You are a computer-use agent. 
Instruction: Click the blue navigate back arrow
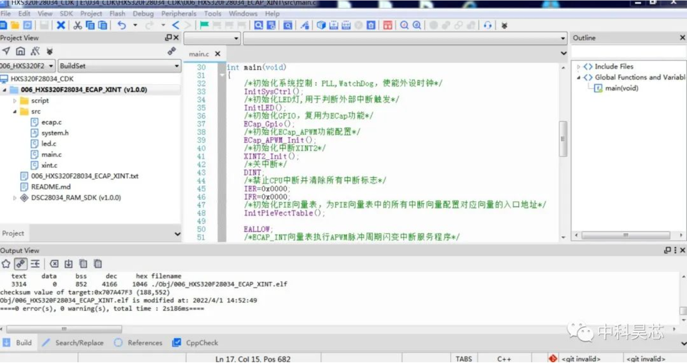(175, 25)
